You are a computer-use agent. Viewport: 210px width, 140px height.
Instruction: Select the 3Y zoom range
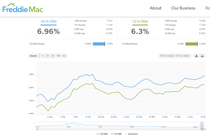click(x=48, y=56)
